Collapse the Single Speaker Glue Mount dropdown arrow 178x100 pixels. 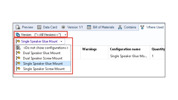pos(61,41)
